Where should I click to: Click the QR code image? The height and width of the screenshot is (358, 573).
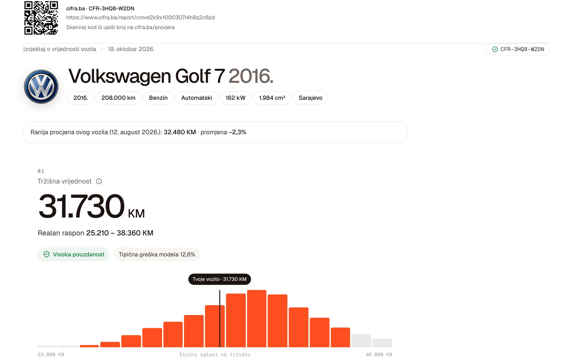41,18
